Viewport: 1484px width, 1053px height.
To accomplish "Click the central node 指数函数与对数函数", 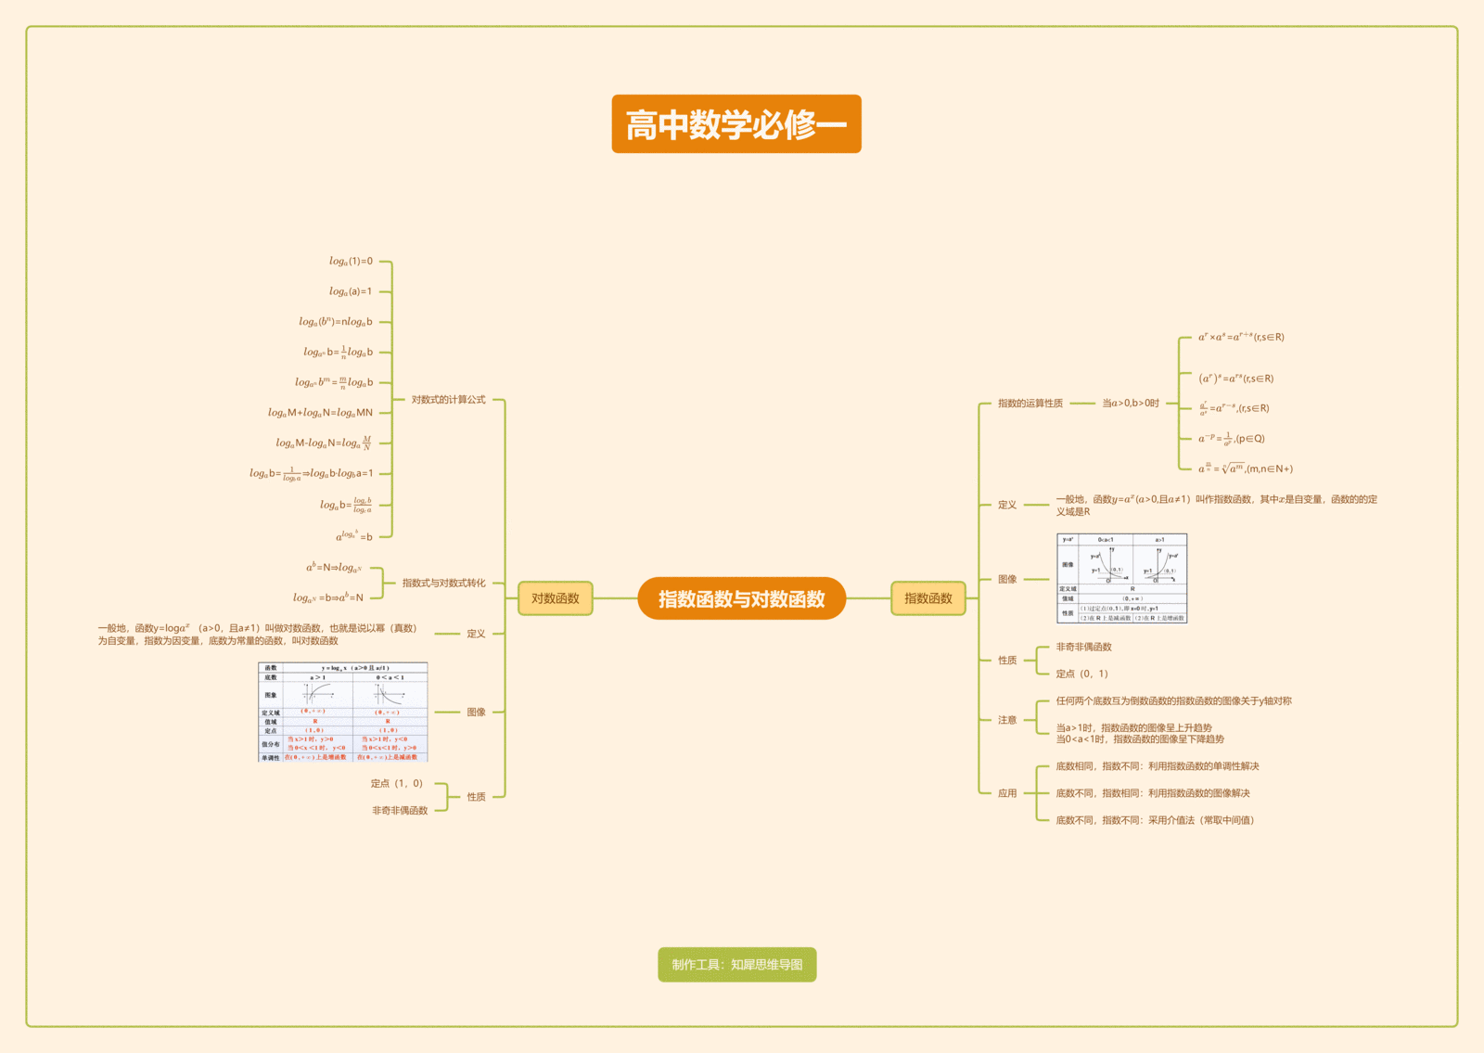I will [x=741, y=598].
